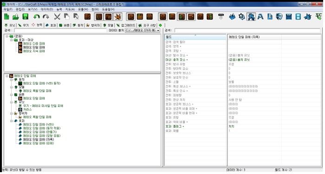Viewport: 325px width, 174px height.
Task: Click the blue spiky creature module icon
Action: coord(307,17)
